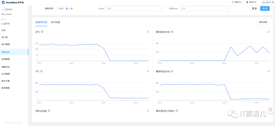Select the 10 秒 refresh frequency

[x=56, y=8]
